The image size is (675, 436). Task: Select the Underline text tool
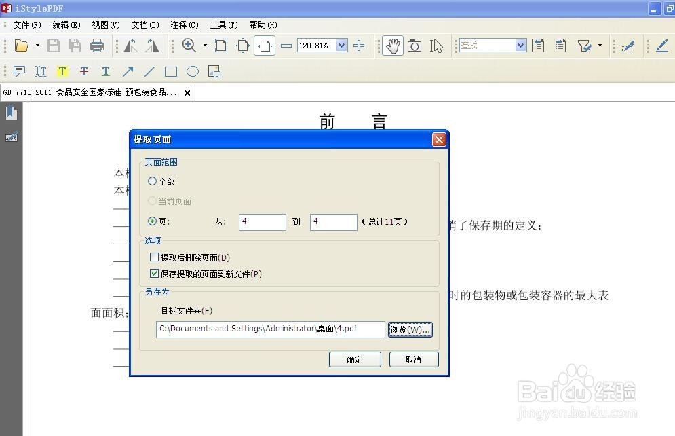point(105,71)
